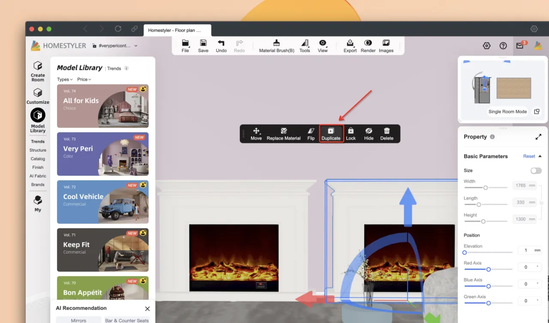Image resolution: width=549 pixels, height=323 pixels.
Task: Lock the selected object
Action: pos(351,134)
